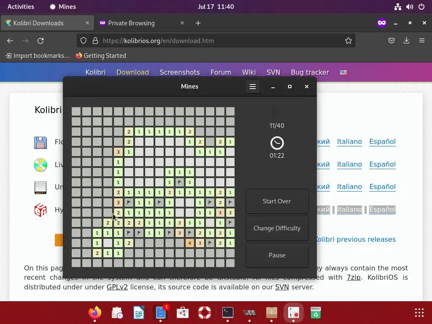Click the volume speaker icon
The height and width of the screenshot is (324, 432).
click(x=409, y=7)
